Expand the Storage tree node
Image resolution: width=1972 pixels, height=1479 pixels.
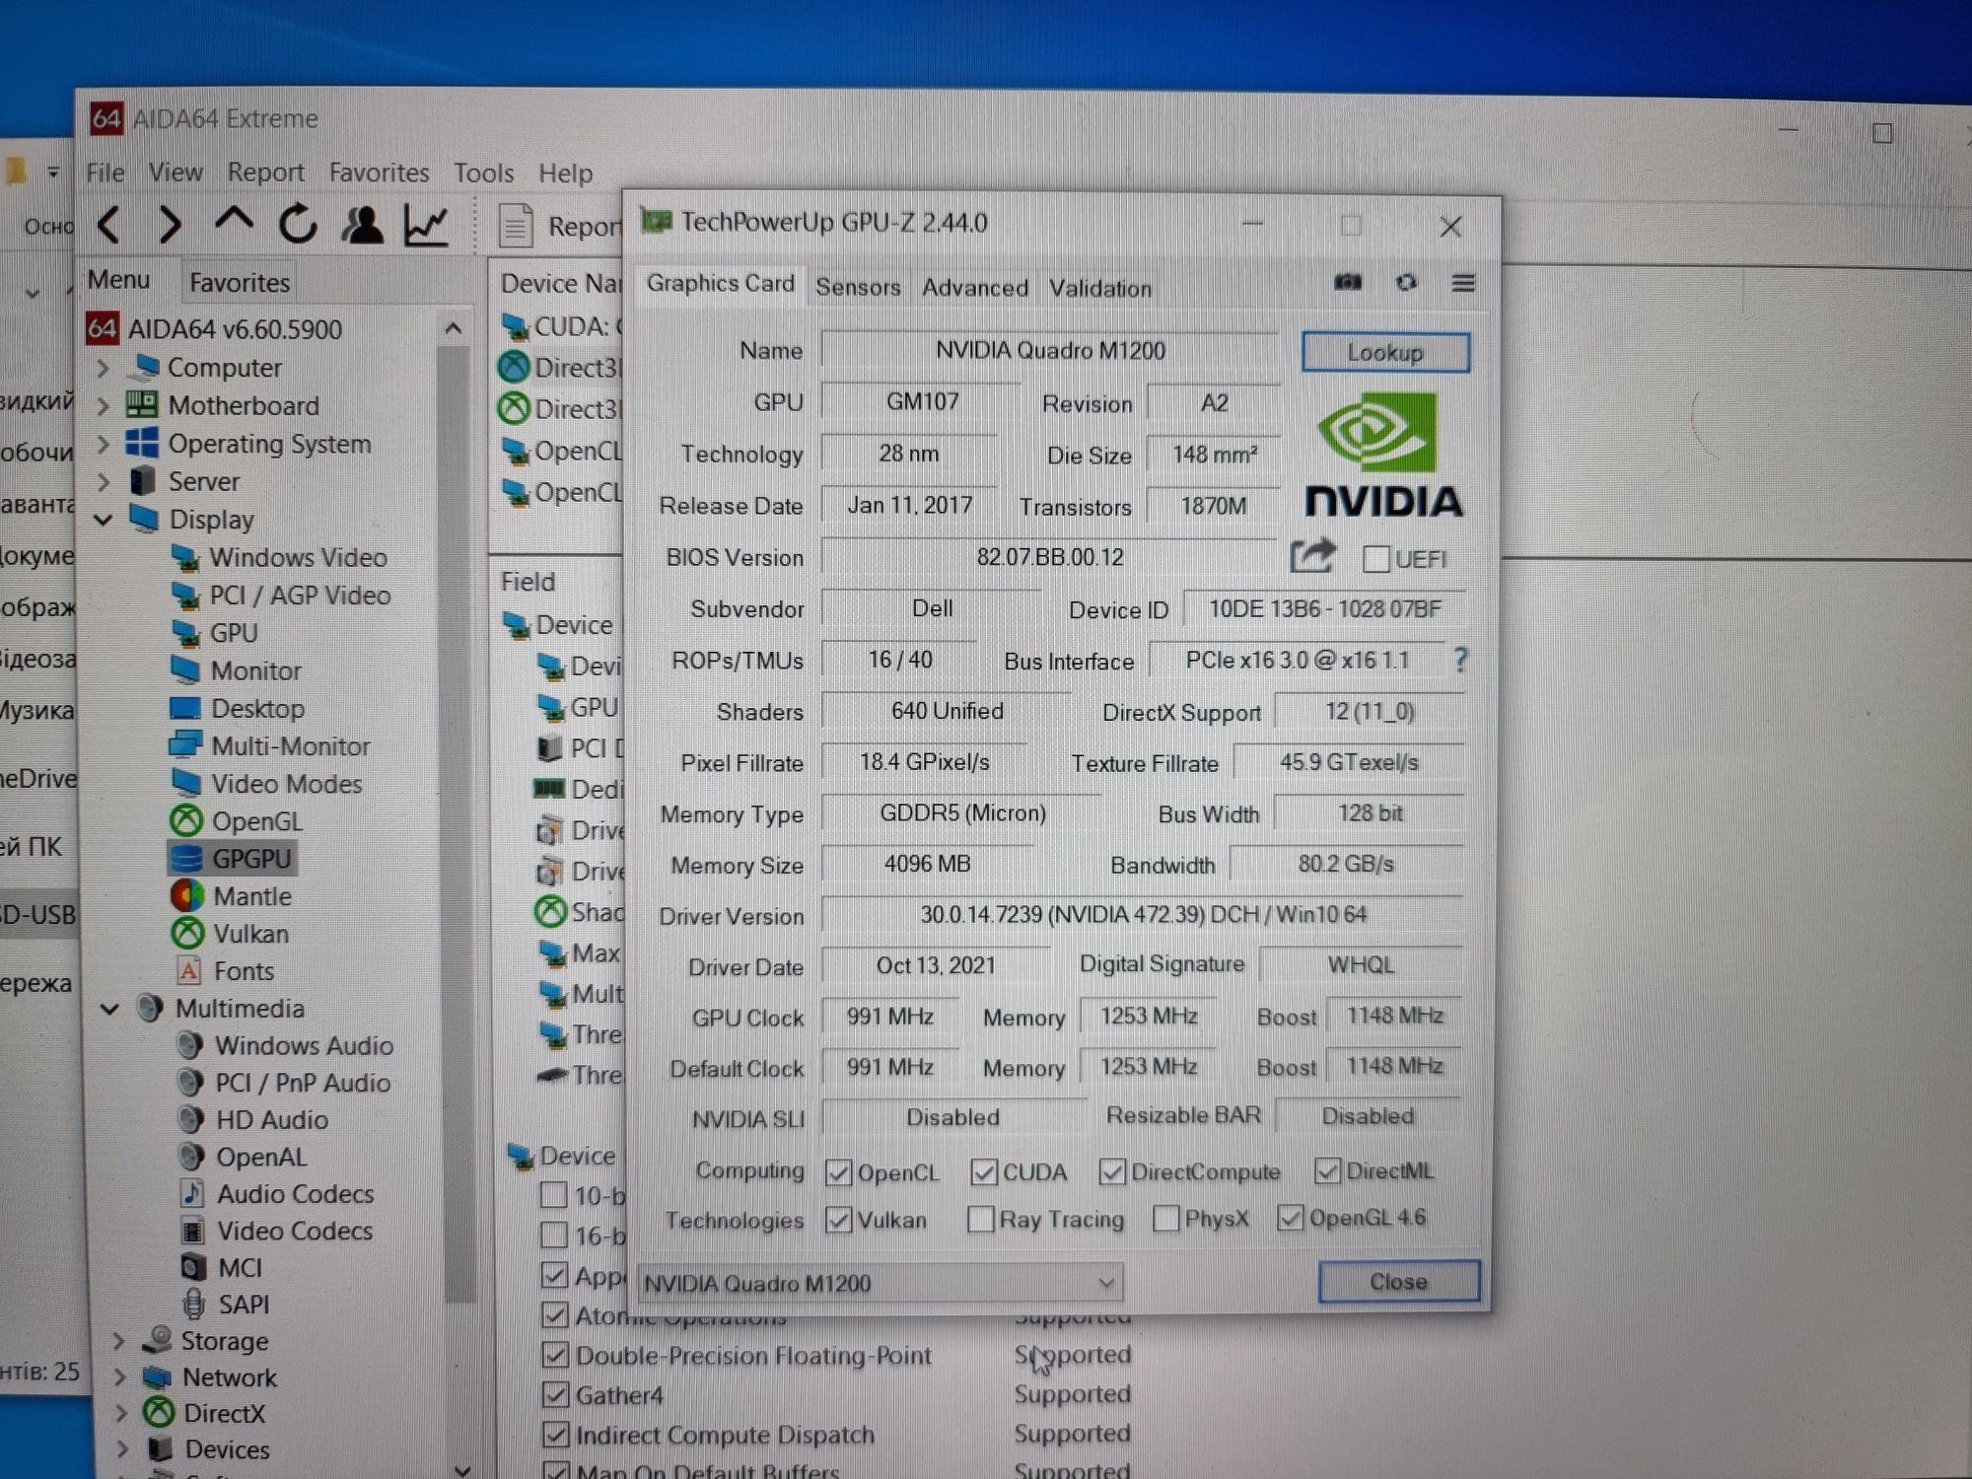click(118, 1342)
